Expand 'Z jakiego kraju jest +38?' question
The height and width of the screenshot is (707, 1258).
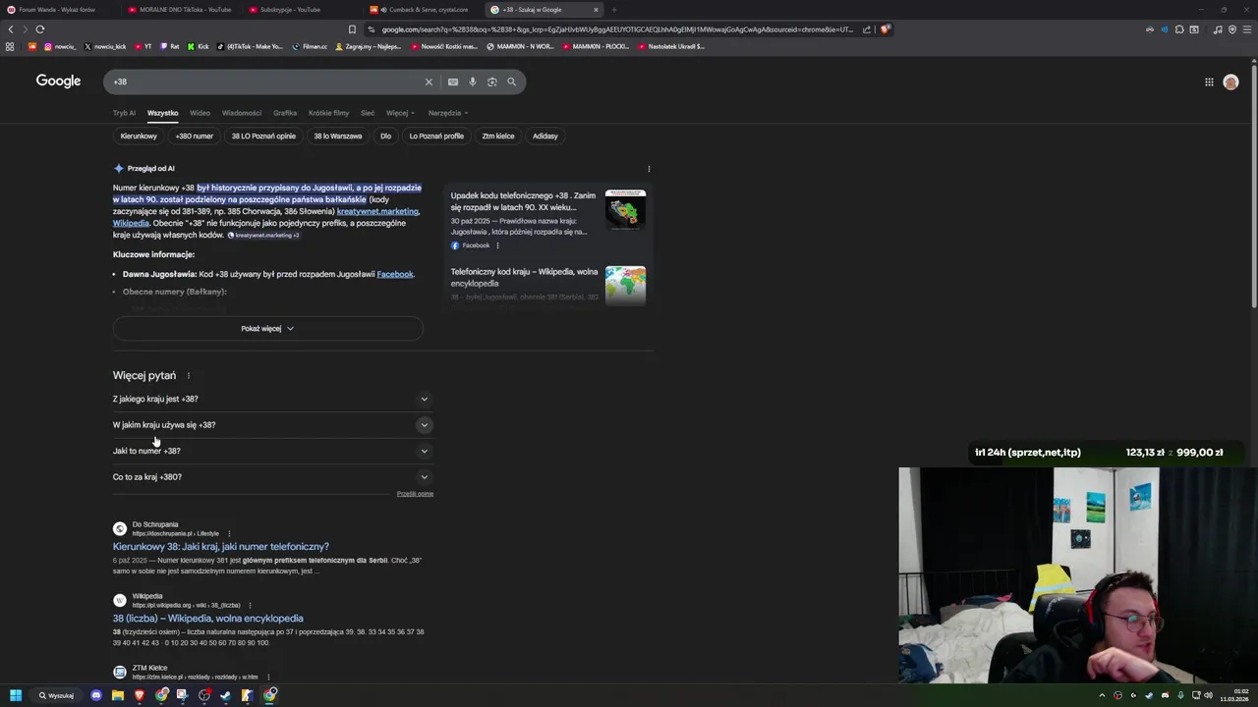pos(271,399)
